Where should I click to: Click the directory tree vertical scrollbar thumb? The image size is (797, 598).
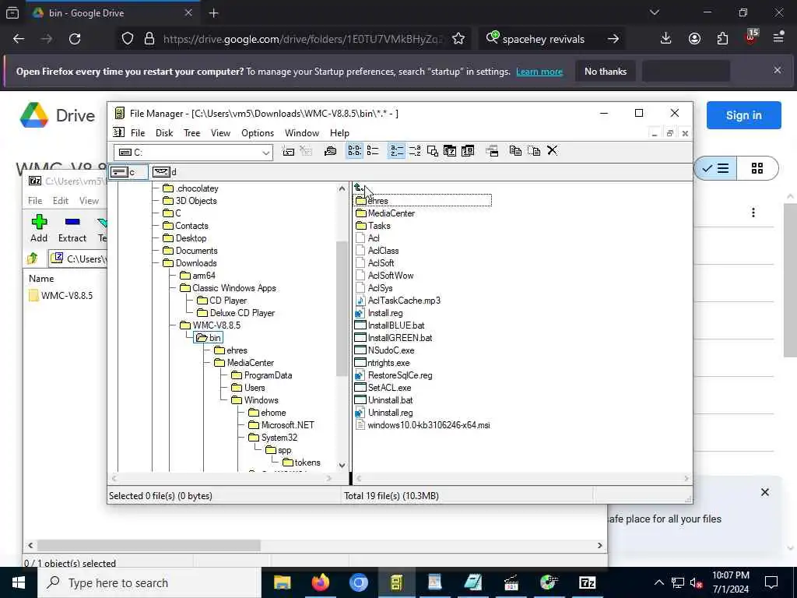tap(342, 308)
